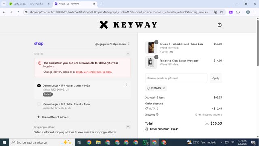This screenshot has height=146, width=259.
Task: Switch to the Checkout - KEYWAY tab
Action: coord(75,4)
